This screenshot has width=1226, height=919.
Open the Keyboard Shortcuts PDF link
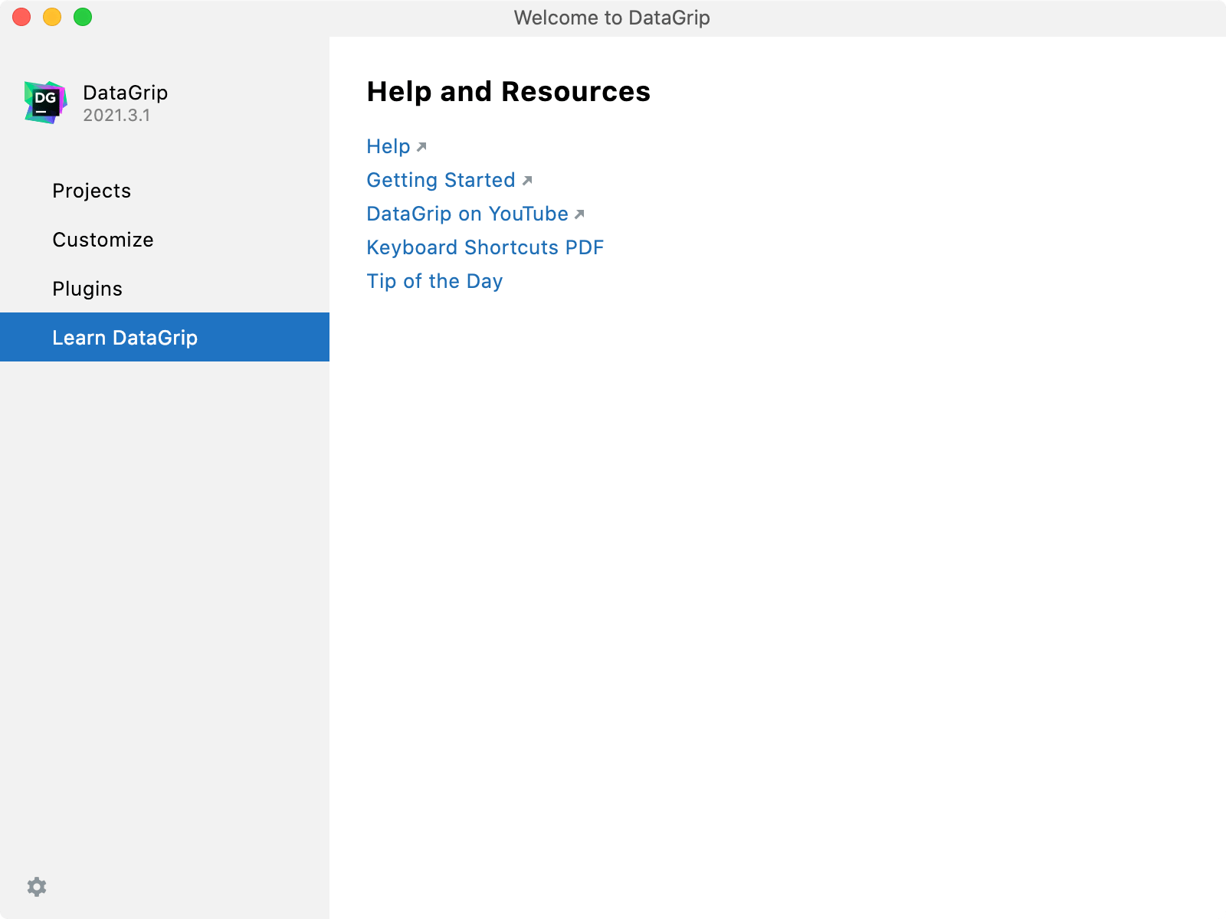click(485, 247)
